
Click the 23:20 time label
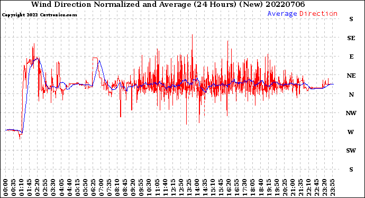pyautogui.click(x=324, y=187)
